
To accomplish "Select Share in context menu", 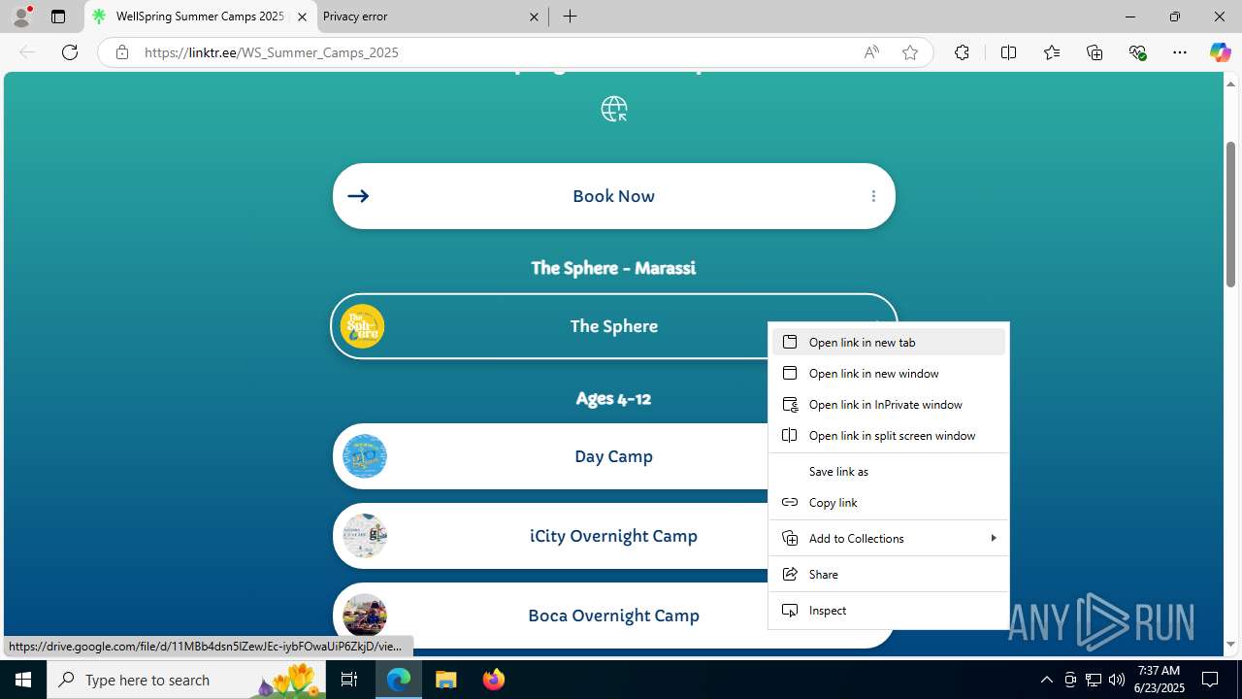I will tap(889, 574).
